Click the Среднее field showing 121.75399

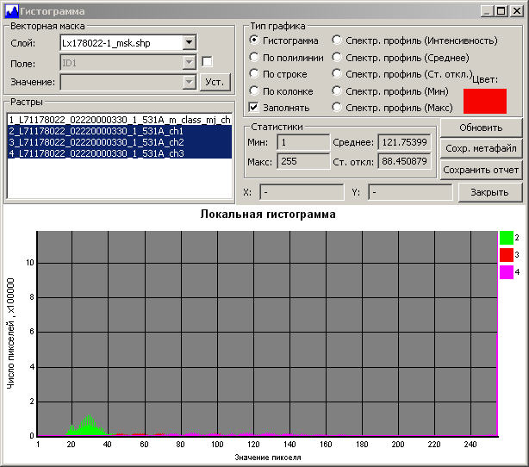pyautogui.click(x=405, y=142)
